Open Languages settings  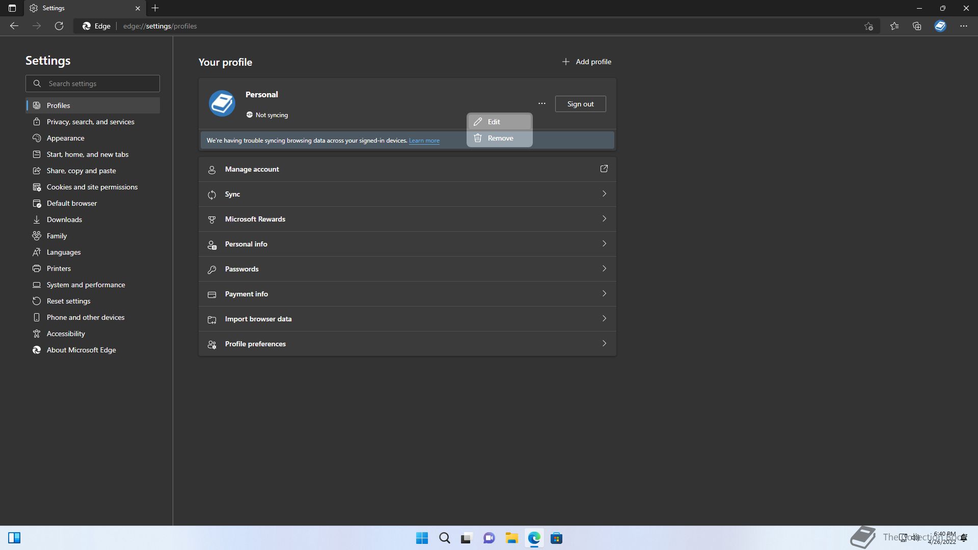point(93,252)
